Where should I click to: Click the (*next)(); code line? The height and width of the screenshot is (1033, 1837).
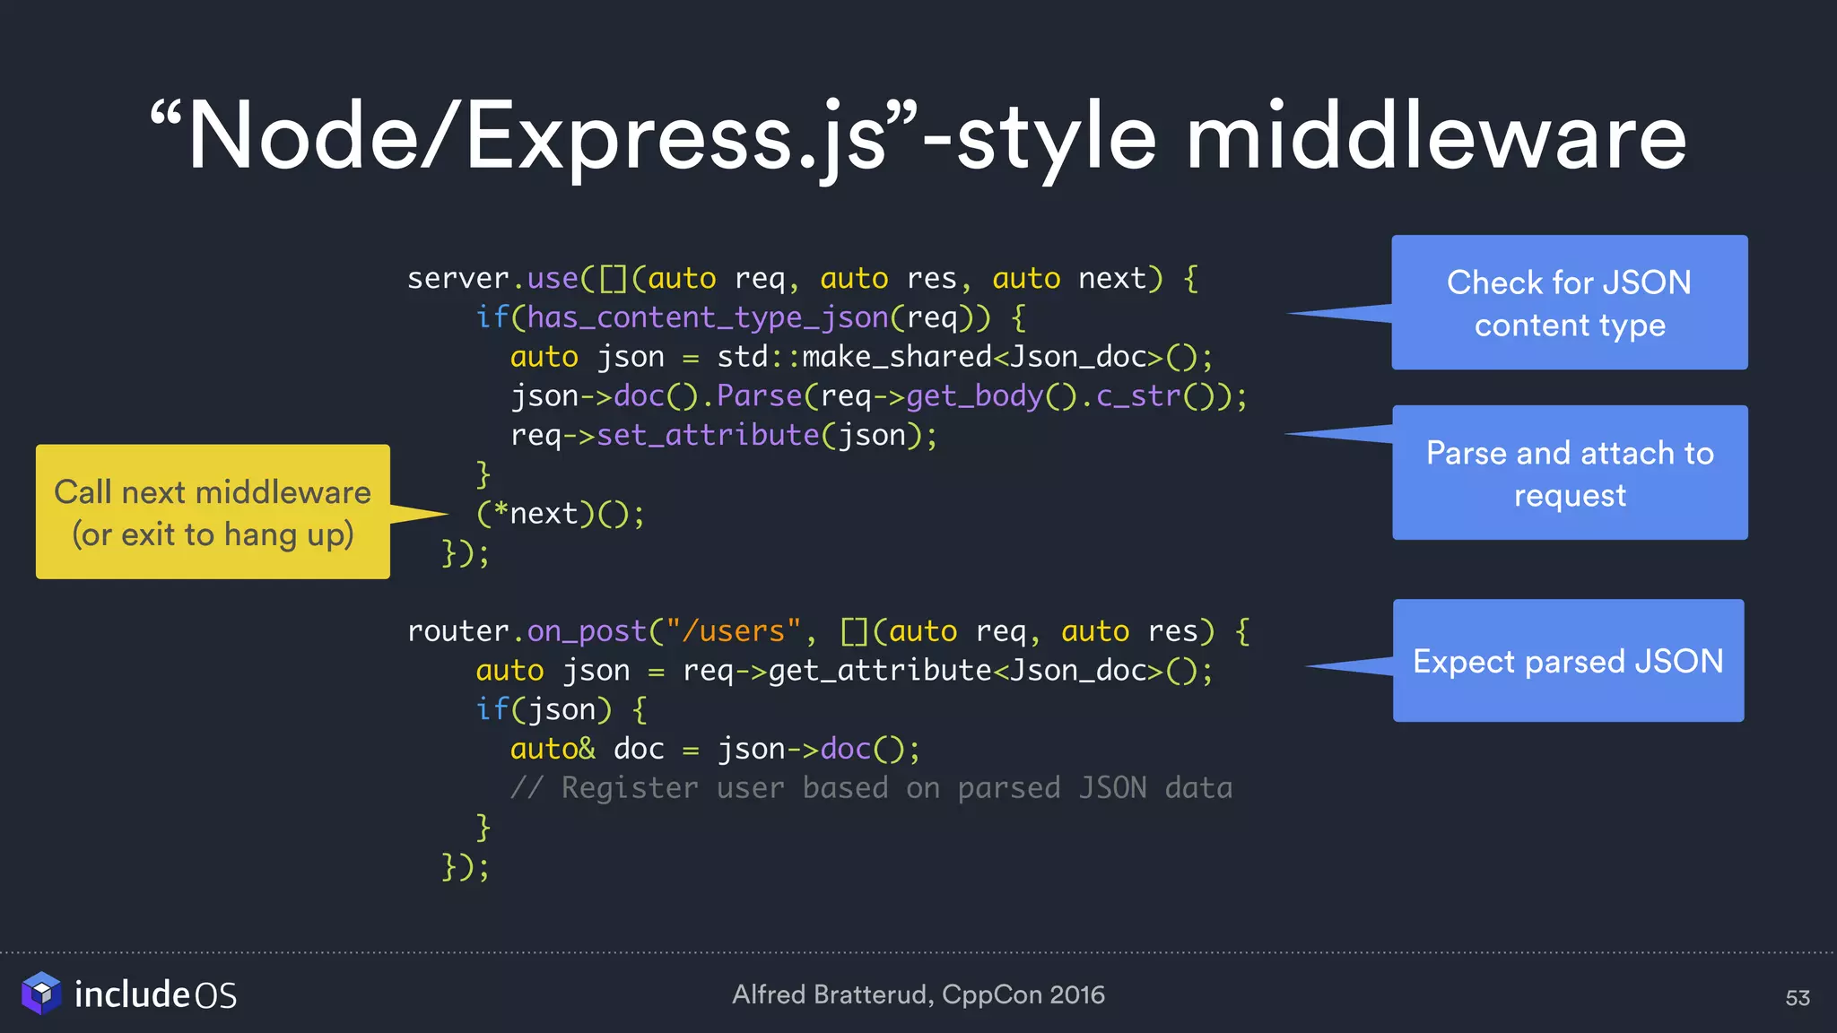[x=560, y=514]
